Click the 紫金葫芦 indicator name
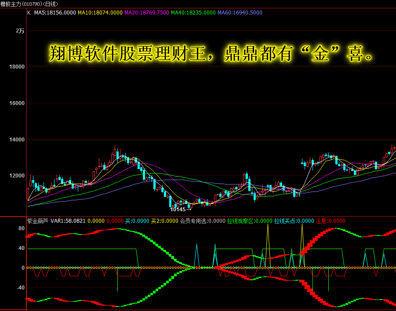This screenshot has width=396, height=311. pos(37,221)
